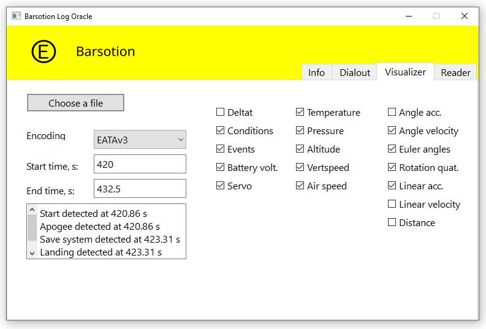The width and height of the screenshot is (486, 329).
Task: Check the Distance checkbox
Action: point(392,222)
